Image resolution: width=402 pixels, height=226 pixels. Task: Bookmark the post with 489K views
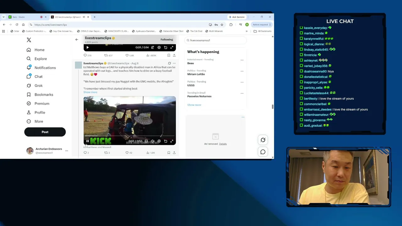(x=169, y=56)
